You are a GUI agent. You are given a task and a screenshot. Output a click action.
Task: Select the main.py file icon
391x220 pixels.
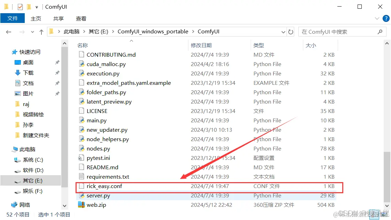tap(81, 121)
